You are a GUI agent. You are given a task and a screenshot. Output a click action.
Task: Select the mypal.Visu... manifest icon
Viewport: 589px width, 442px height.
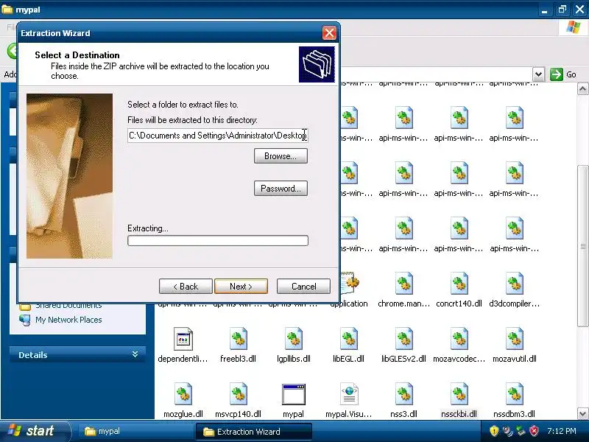[x=348, y=394]
